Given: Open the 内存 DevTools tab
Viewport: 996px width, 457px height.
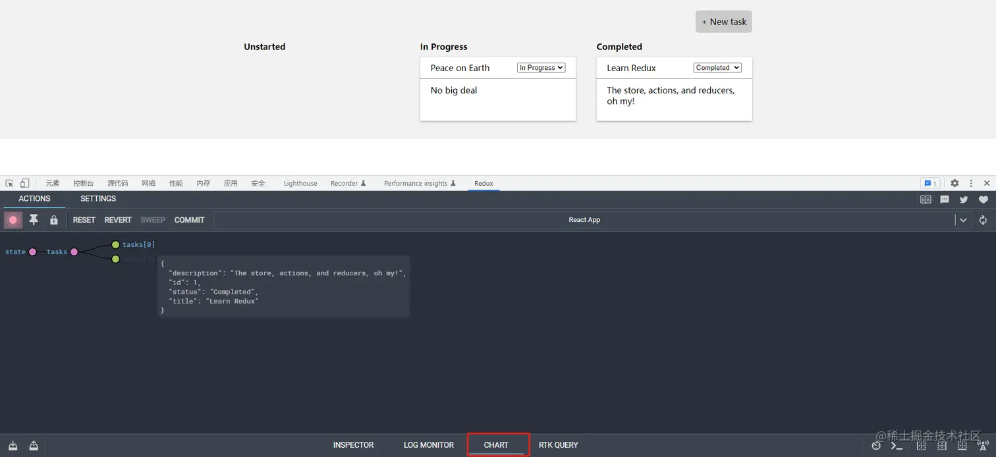Looking at the screenshot, I should [x=204, y=183].
